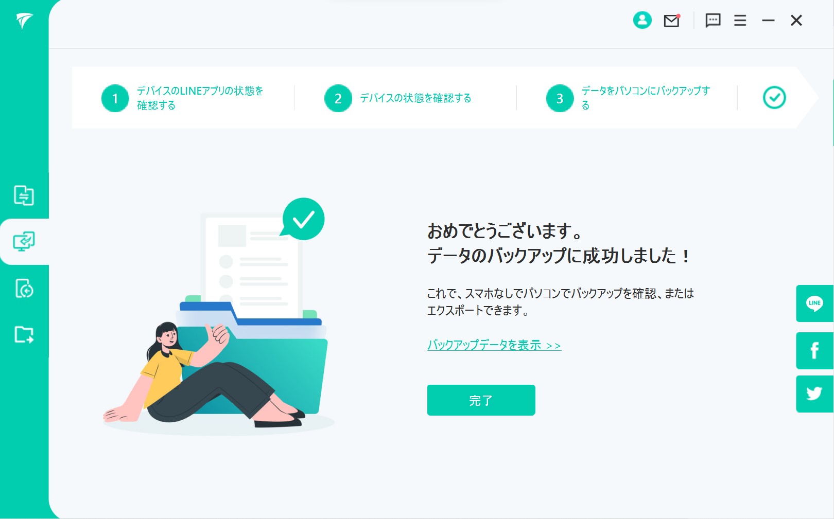Share via the Facebook button
834x519 pixels.
814,351
